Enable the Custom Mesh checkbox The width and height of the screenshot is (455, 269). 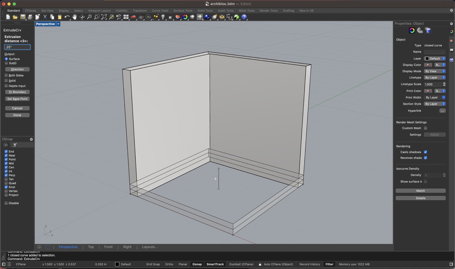click(x=425, y=128)
